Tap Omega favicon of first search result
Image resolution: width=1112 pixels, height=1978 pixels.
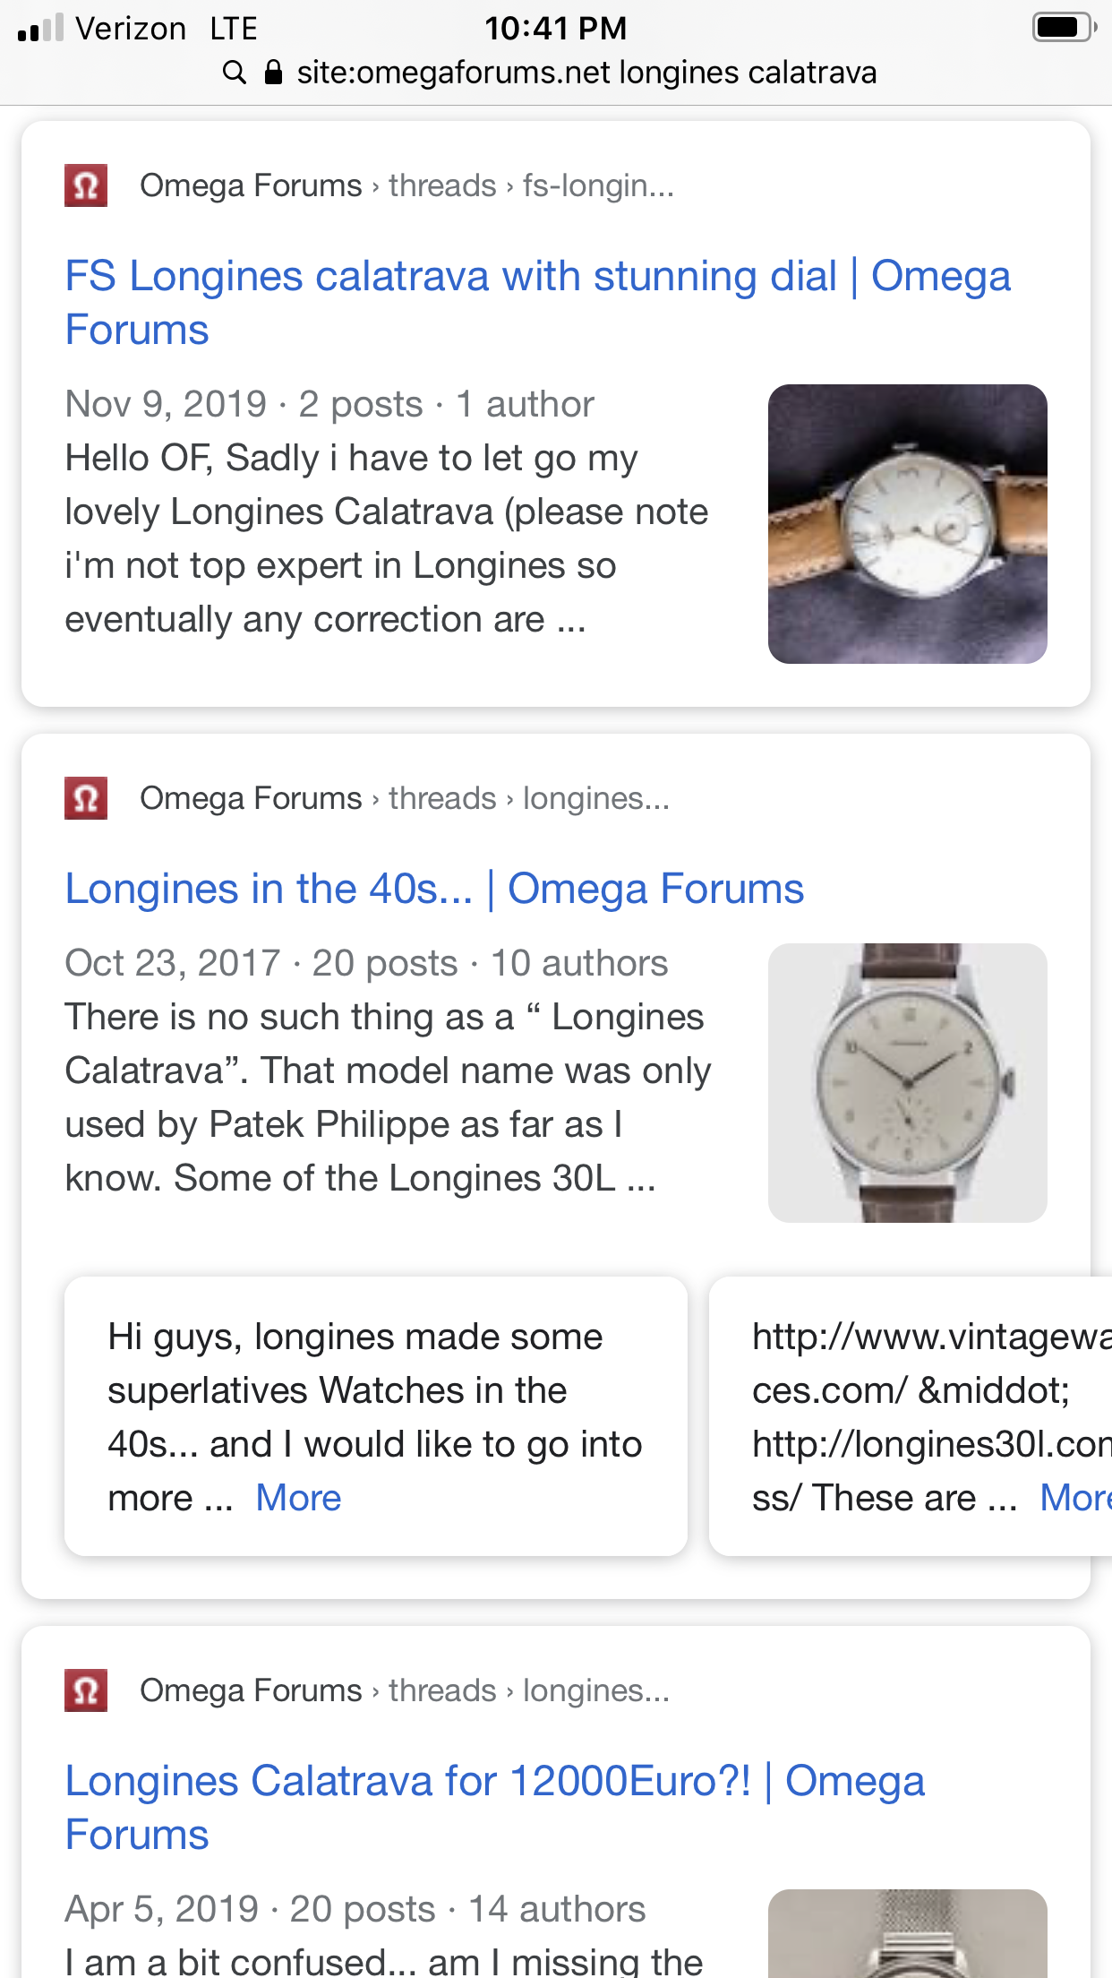86,185
